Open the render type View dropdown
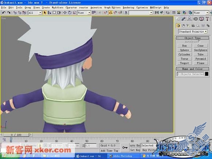The width and height of the screenshot is (212, 159). (x=201, y=13)
